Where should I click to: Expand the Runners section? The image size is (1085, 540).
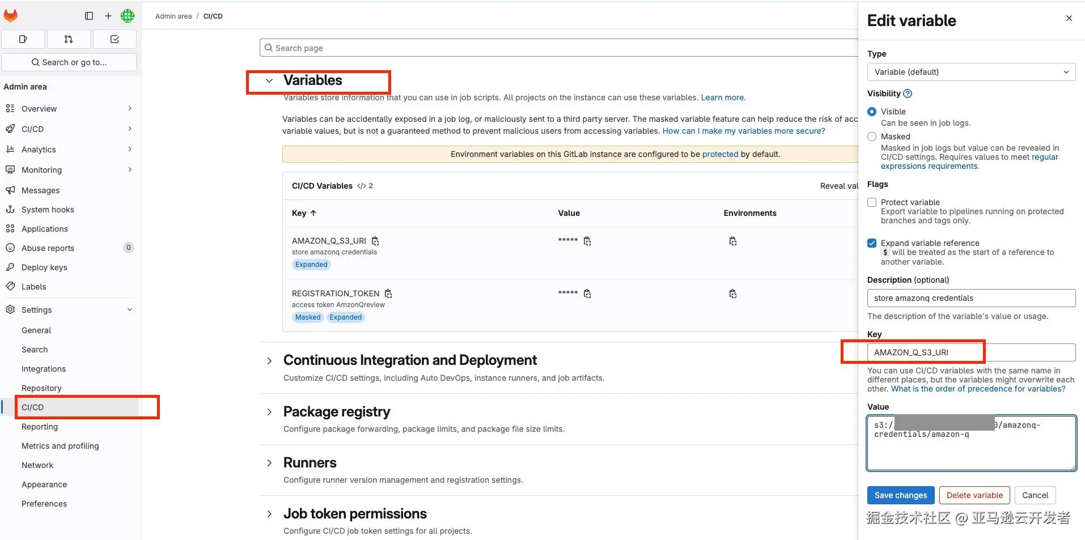coord(269,463)
